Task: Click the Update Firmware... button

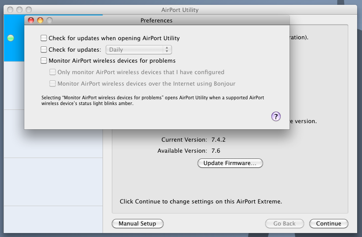Action: [230, 163]
